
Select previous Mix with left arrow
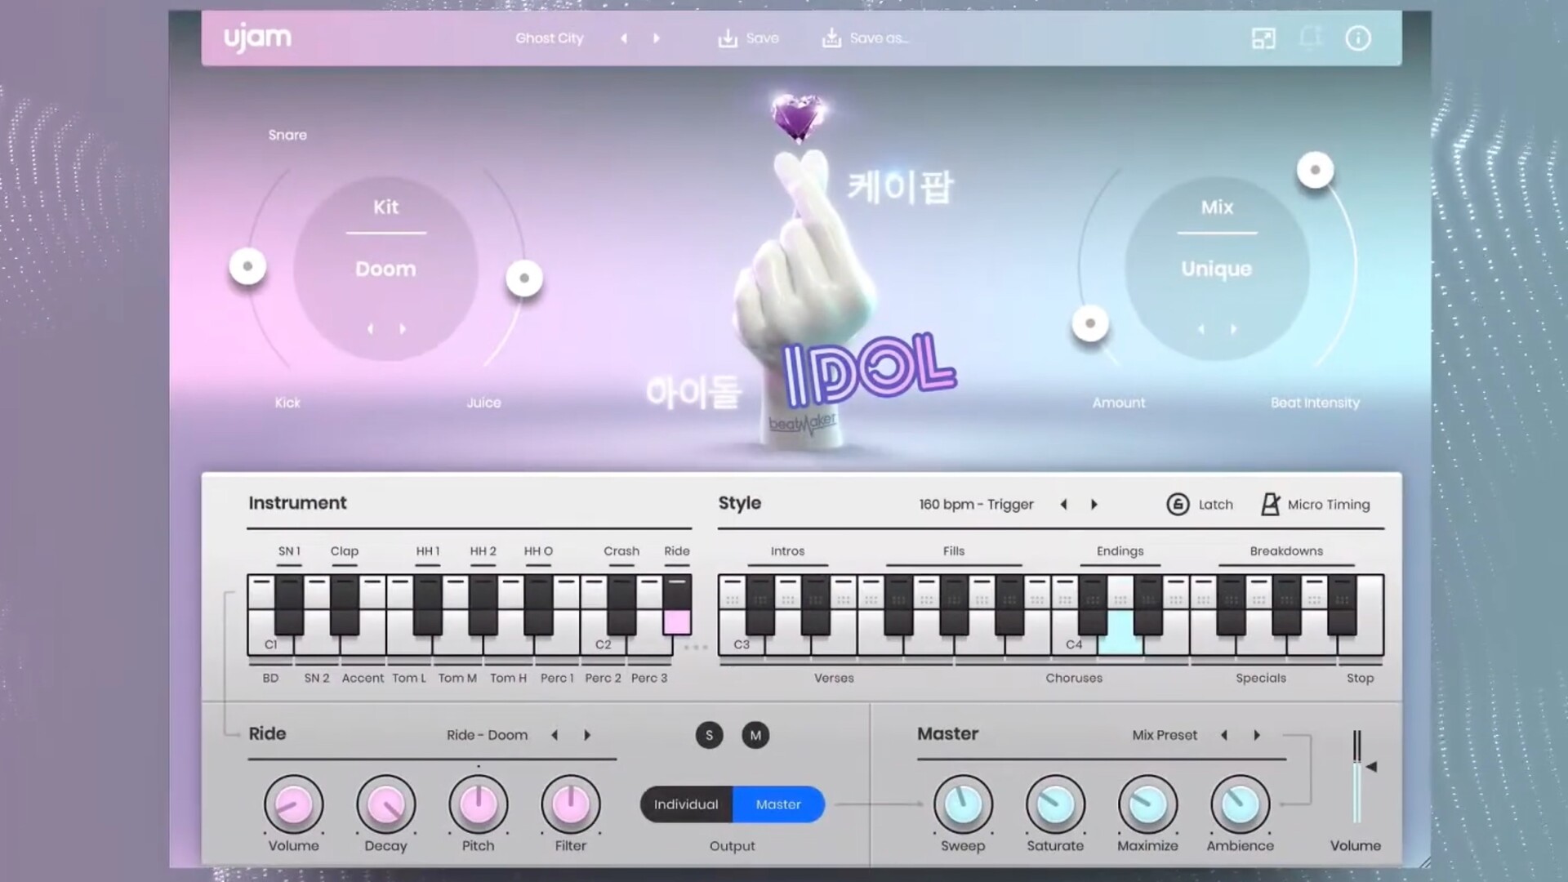click(1201, 329)
